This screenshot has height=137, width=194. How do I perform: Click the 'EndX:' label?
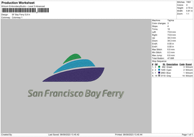point(155,44)
